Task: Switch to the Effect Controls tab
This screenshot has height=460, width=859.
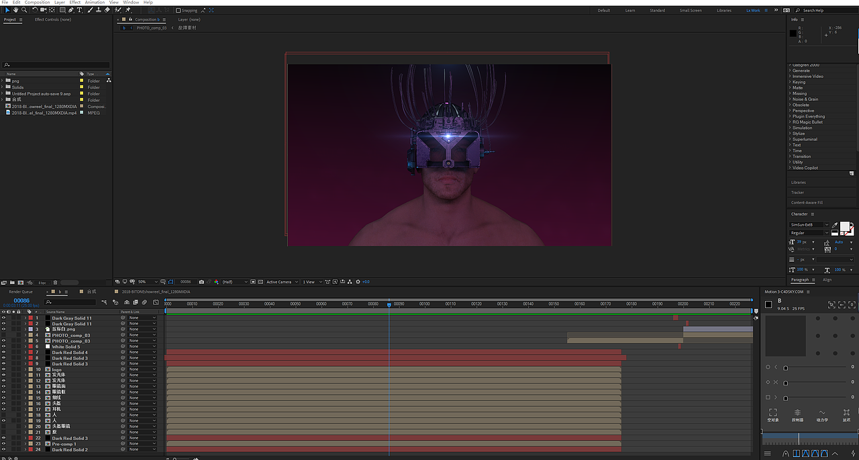Action: click(x=52, y=19)
